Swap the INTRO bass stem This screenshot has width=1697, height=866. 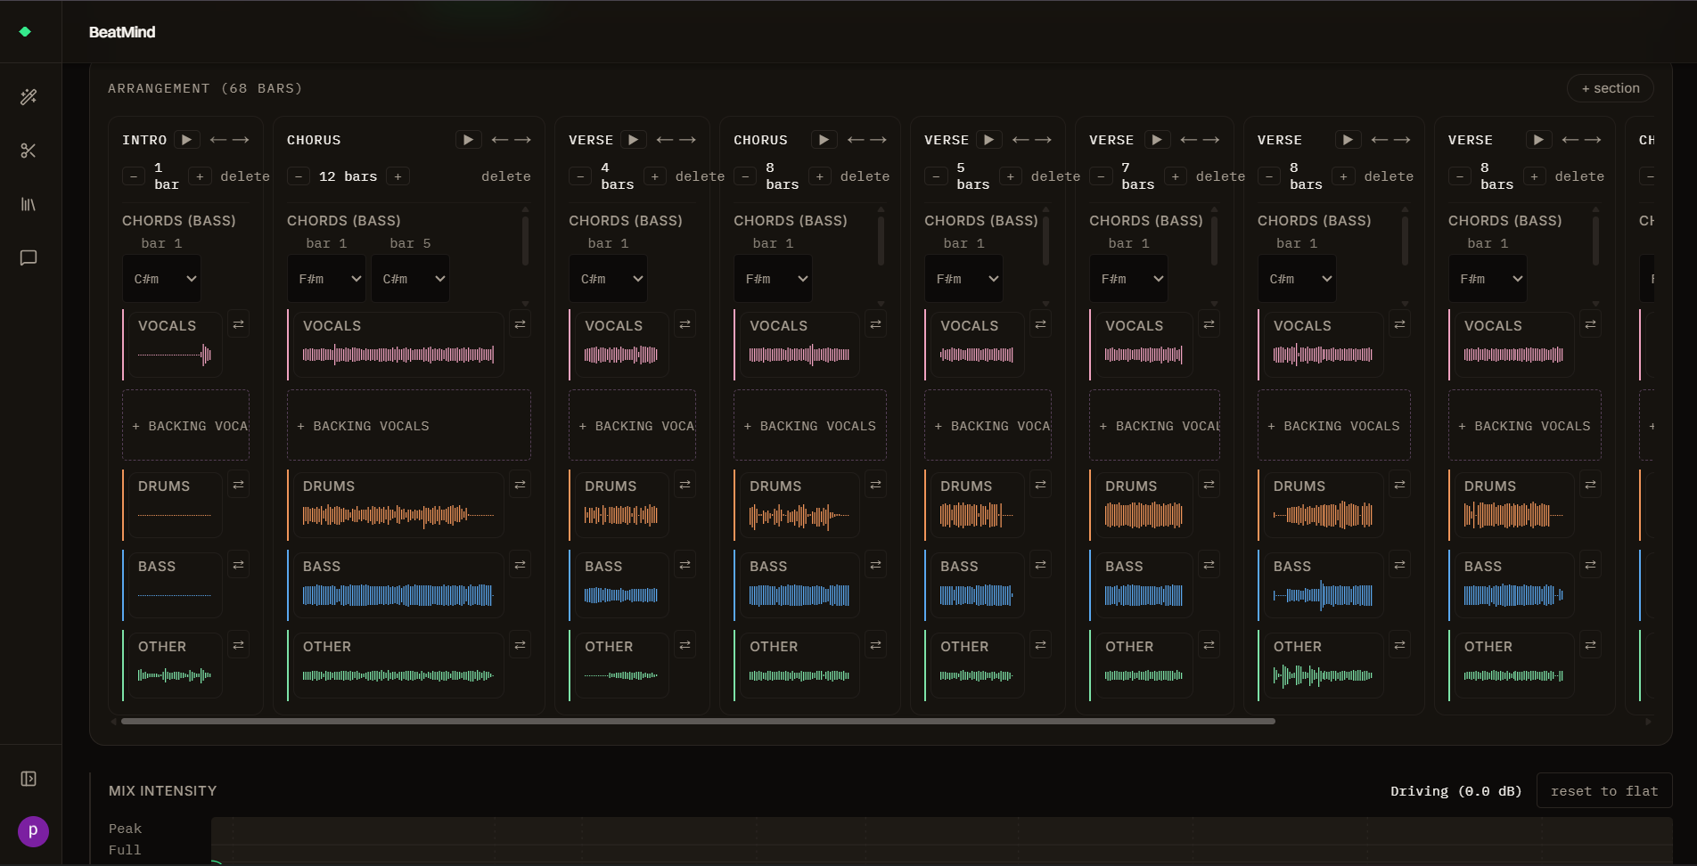coord(238,565)
